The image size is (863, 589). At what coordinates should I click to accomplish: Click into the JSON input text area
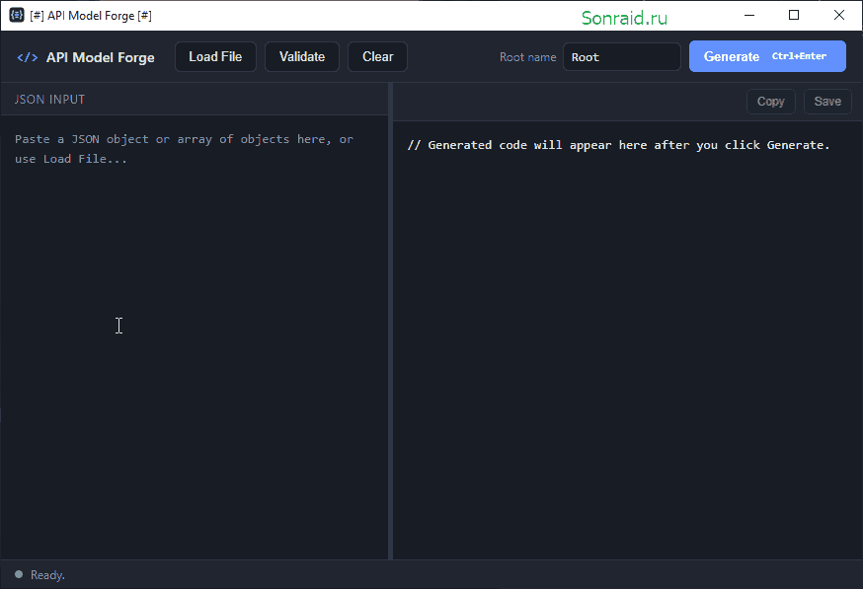tap(195, 337)
